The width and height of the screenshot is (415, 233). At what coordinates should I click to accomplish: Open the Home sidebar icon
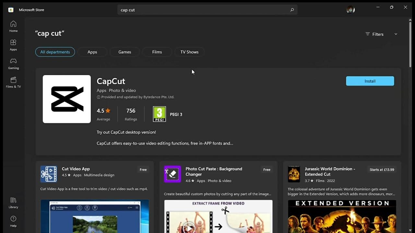coord(13,27)
